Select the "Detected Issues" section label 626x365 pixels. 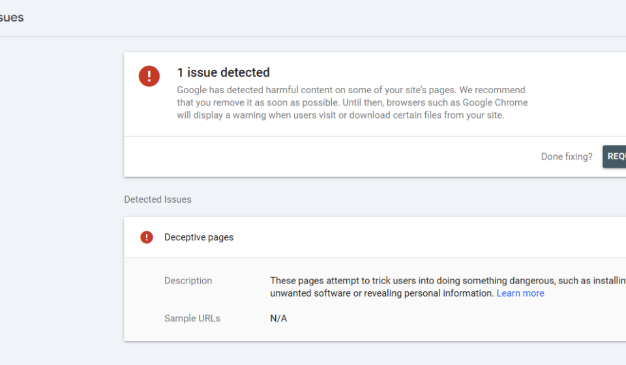(157, 199)
